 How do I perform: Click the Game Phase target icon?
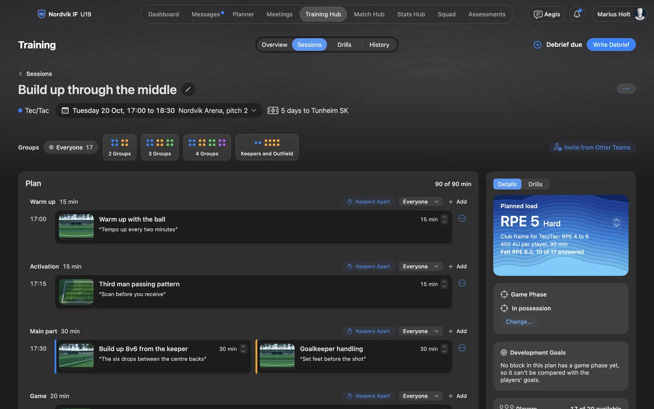504,294
